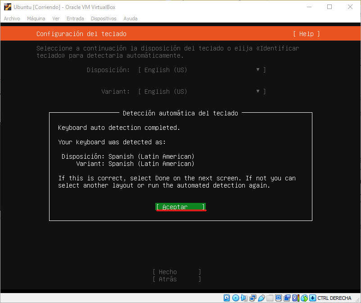The image size is (361, 303).
Task: Click the optical disc status icon
Action: 235,298
